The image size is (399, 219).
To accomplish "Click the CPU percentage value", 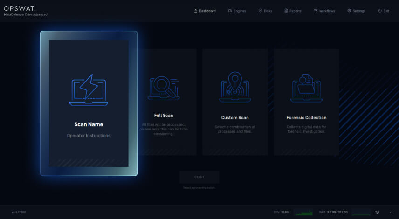I will pos(285,212).
